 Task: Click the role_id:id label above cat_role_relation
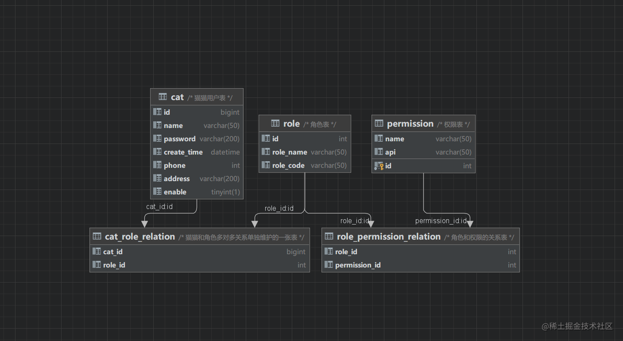[279, 208]
